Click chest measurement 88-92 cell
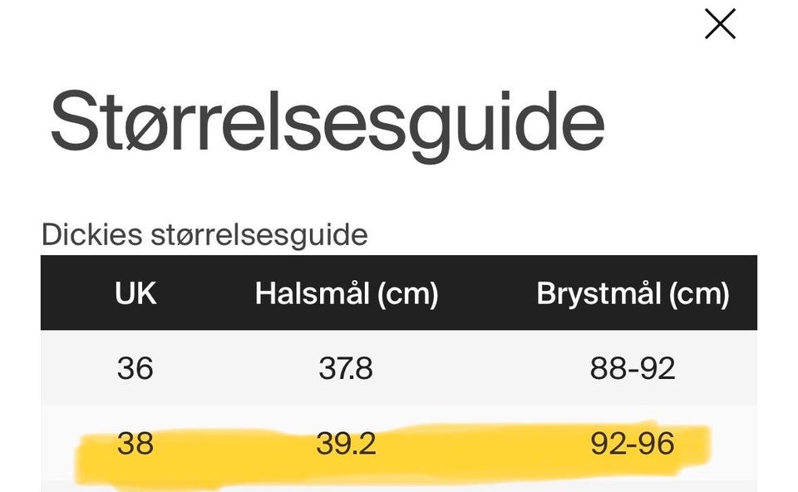 pos(632,367)
